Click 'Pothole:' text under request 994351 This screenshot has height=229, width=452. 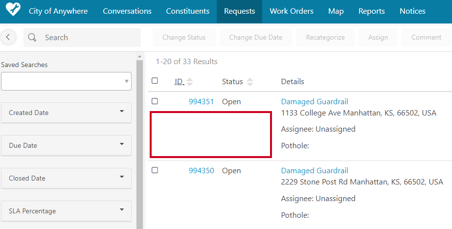pos(295,146)
